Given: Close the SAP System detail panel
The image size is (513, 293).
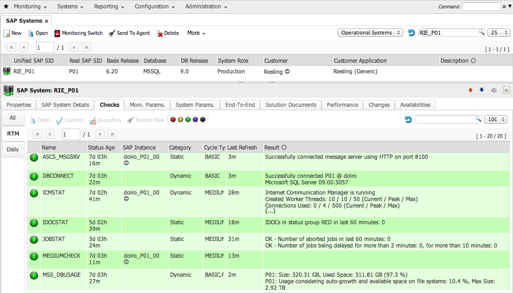Looking at the screenshot, I should tap(507, 90).
